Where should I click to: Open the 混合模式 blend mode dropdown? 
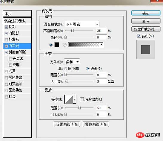(82, 24)
